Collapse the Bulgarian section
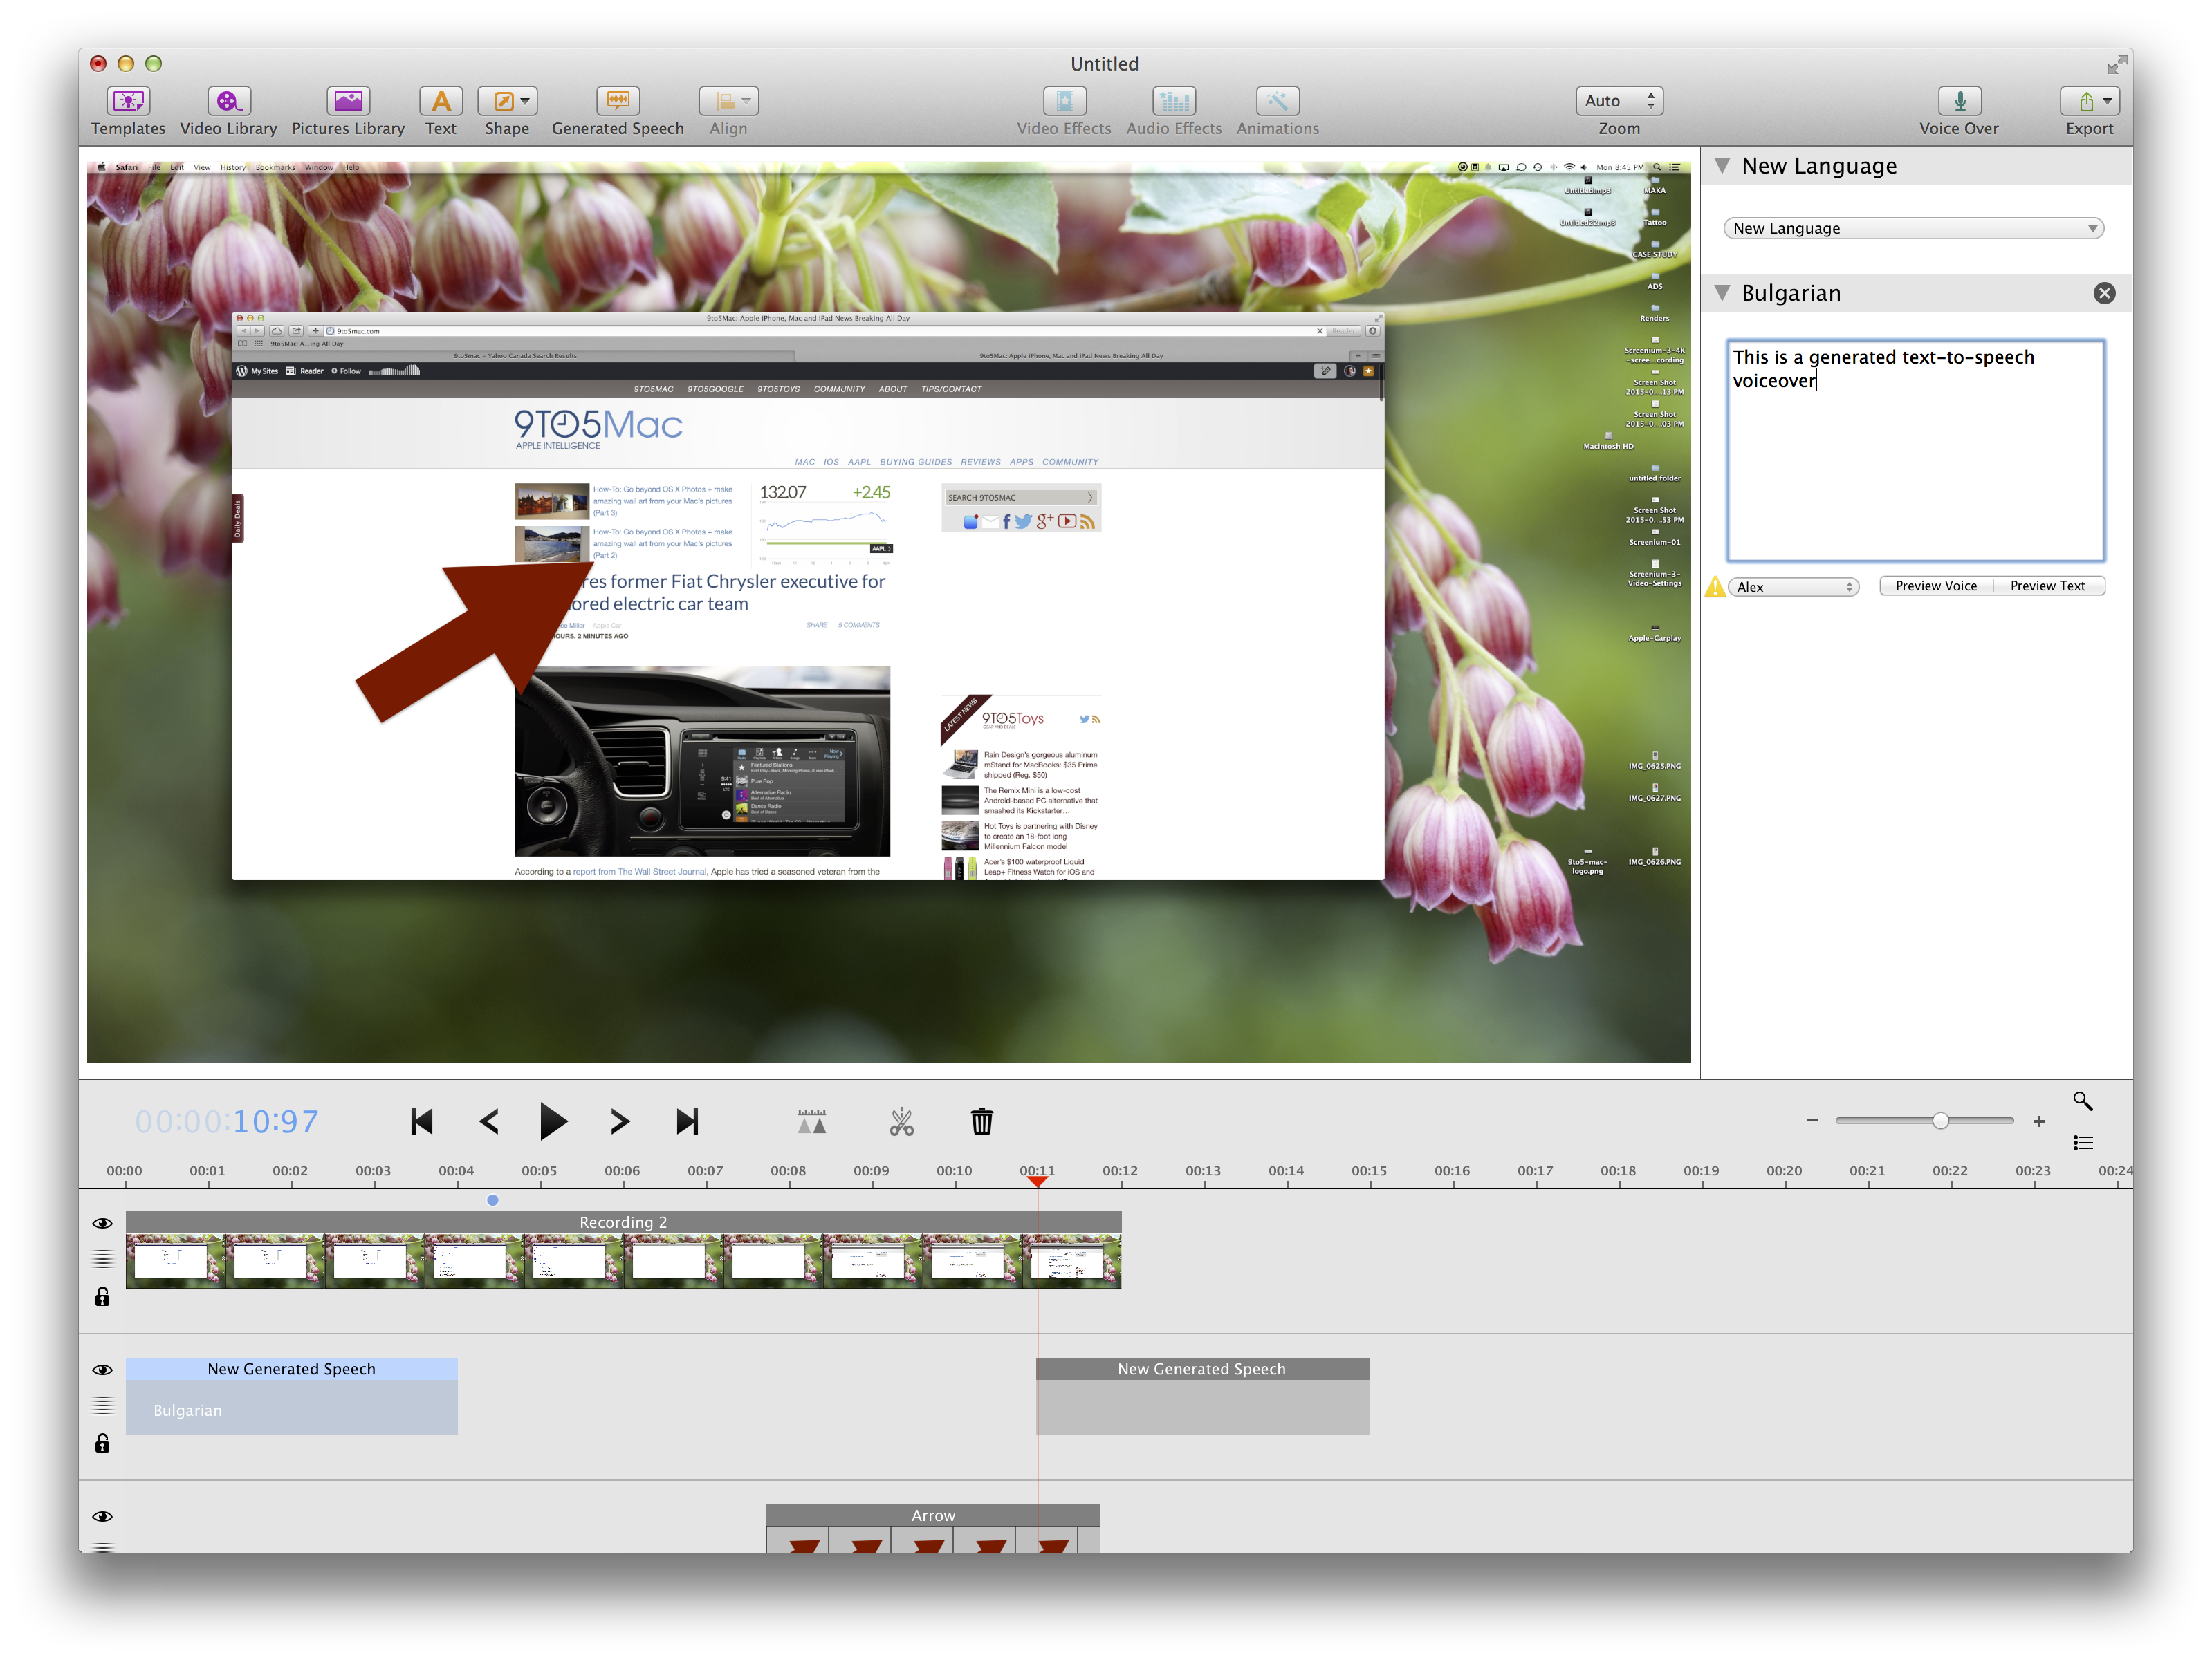The image size is (2212, 1662). click(1722, 293)
